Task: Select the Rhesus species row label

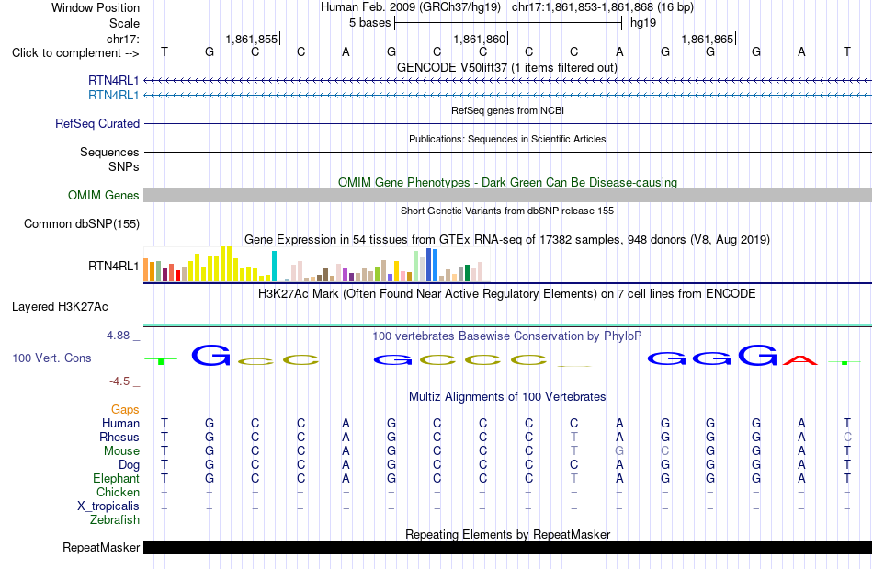Action: 119,437
